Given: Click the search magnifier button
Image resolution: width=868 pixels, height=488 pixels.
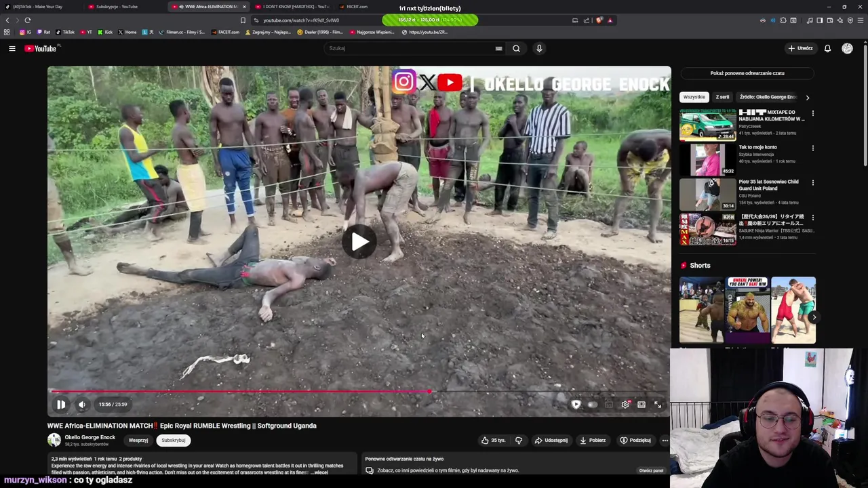Looking at the screenshot, I should tap(516, 48).
